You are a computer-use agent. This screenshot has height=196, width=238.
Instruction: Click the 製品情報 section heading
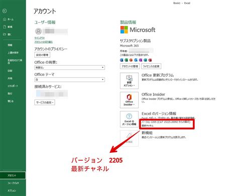coord(128,22)
